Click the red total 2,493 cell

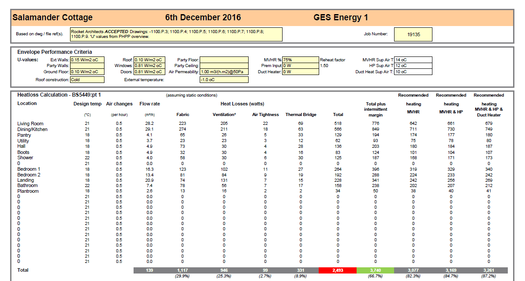pyautogui.click(x=338, y=270)
